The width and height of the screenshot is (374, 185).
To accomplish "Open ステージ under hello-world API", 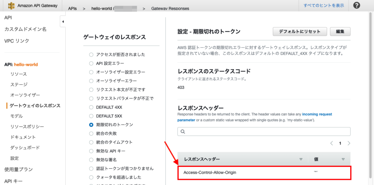I will (x=19, y=84).
